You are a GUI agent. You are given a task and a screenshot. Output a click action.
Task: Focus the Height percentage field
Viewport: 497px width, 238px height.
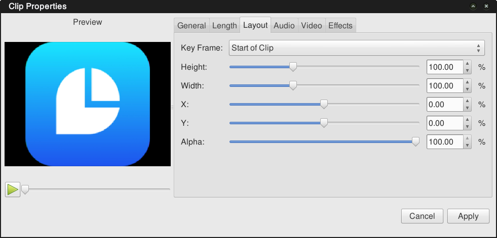pos(445,67)
